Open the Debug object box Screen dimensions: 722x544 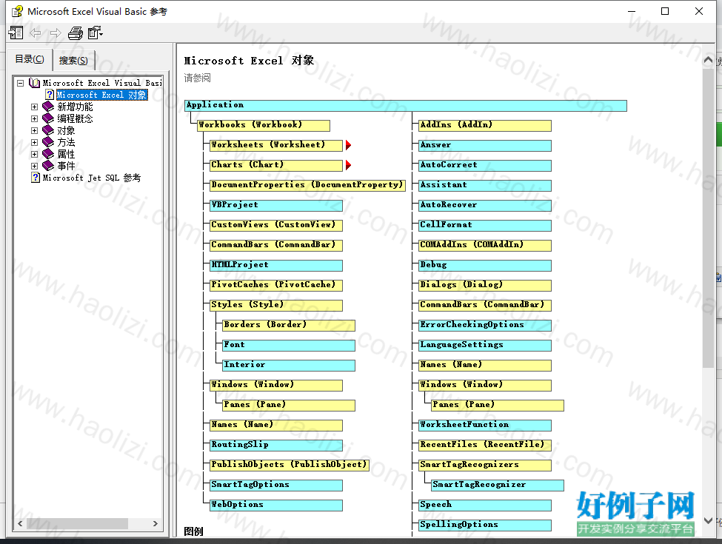click(x=485, y=265)
